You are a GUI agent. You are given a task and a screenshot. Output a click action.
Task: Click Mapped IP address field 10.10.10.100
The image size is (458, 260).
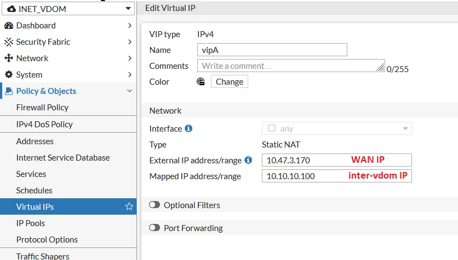click(x=337, y=176)
